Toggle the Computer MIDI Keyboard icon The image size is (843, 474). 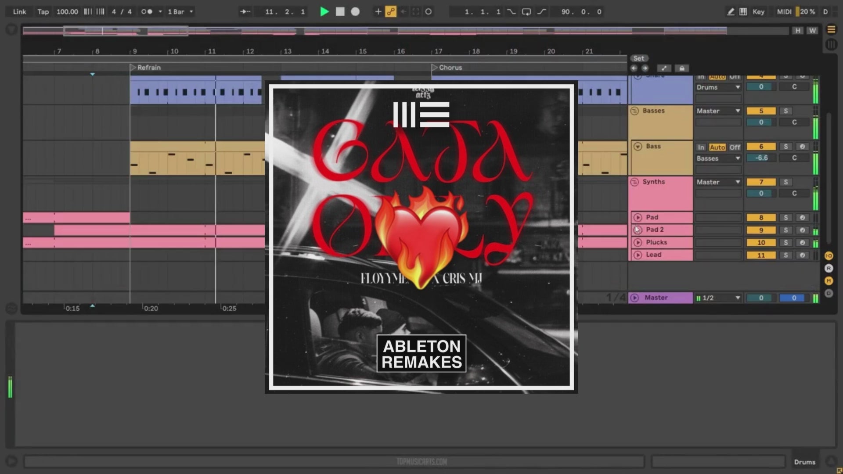pos(743,12)
